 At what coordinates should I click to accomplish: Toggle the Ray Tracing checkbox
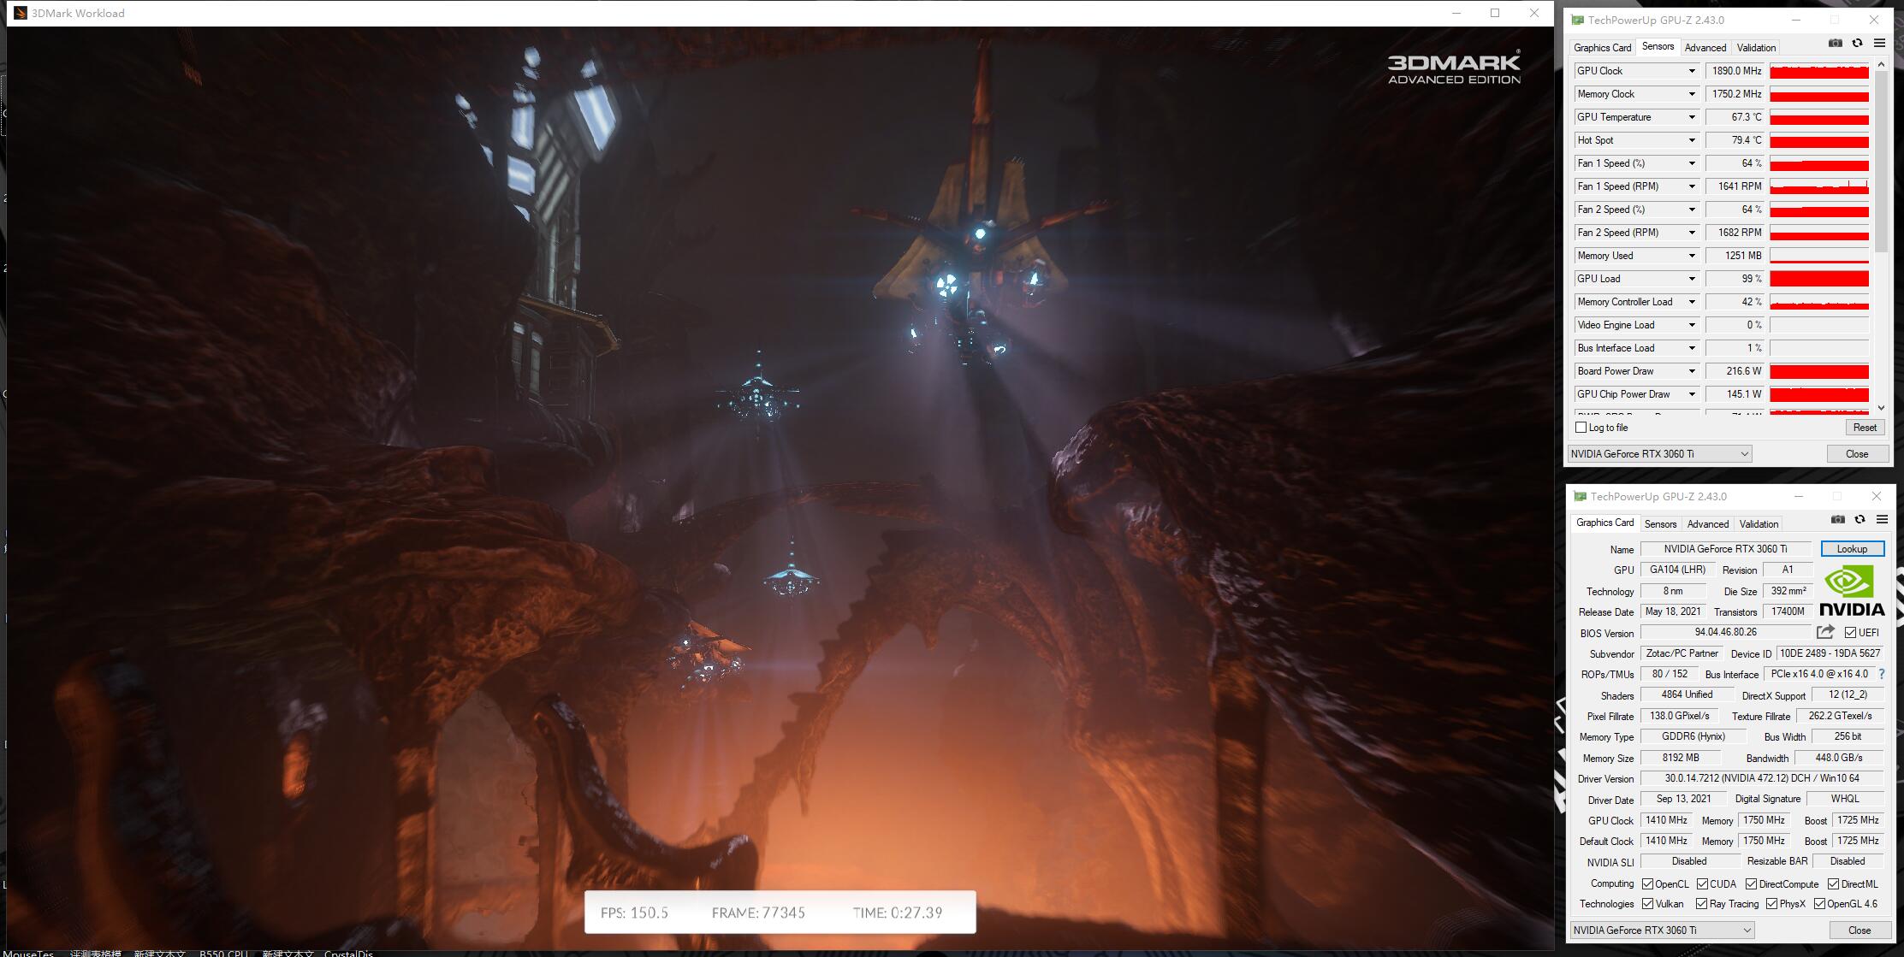pos(1702,904)
